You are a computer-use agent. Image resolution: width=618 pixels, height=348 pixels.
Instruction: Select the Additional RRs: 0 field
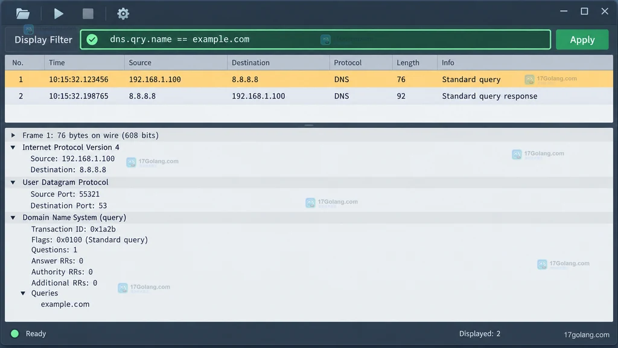64,283
